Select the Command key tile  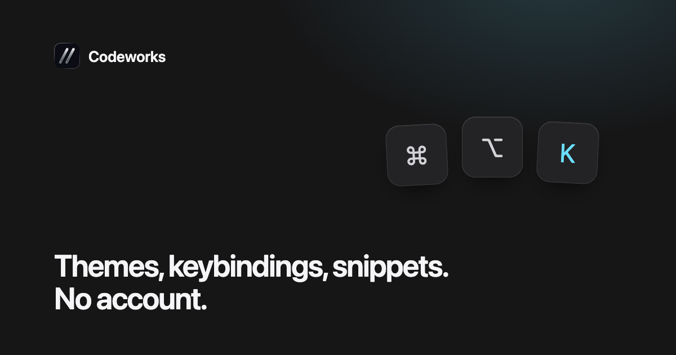(x=417, y=155)
